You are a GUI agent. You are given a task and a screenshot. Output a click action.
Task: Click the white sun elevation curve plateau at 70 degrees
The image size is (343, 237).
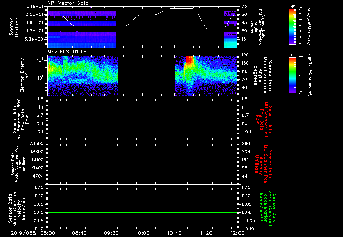pyautogui.click(x=181, y=8)
